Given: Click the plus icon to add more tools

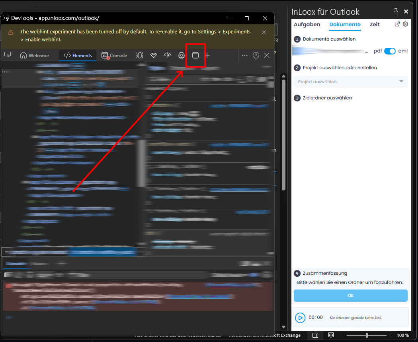Looking at the screenshot, I should (x=208, y=55).
